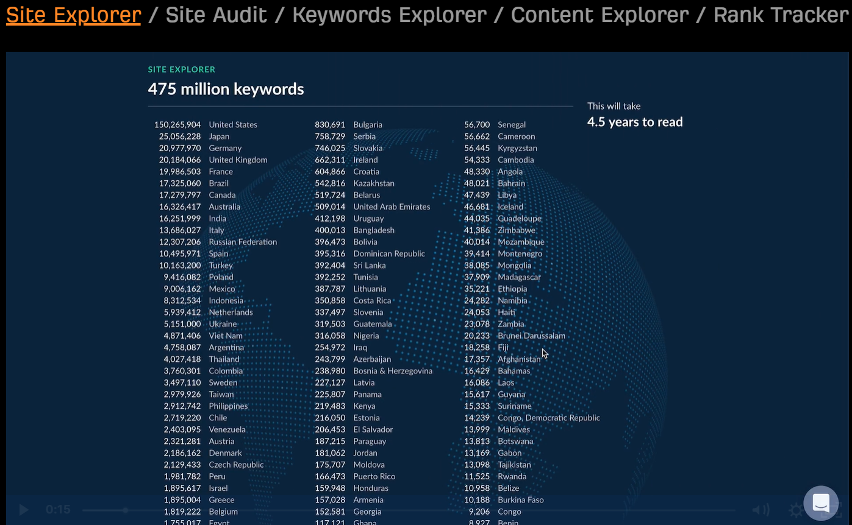Click the 'SITE EXPLORER' label above heading
This screenshot has width=852, height=525.
[182, 69]
